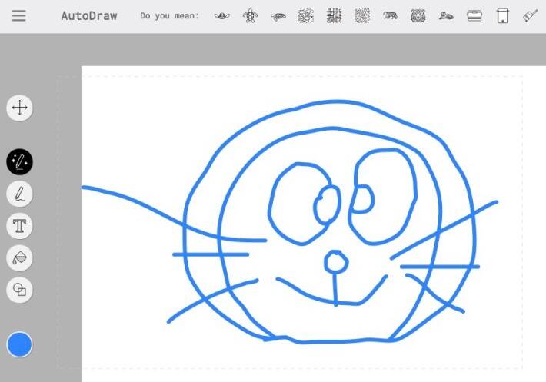Viewport: 546px width, 382px height.
Task: Click the AutoDraw title text
Action: click(89, 15)
